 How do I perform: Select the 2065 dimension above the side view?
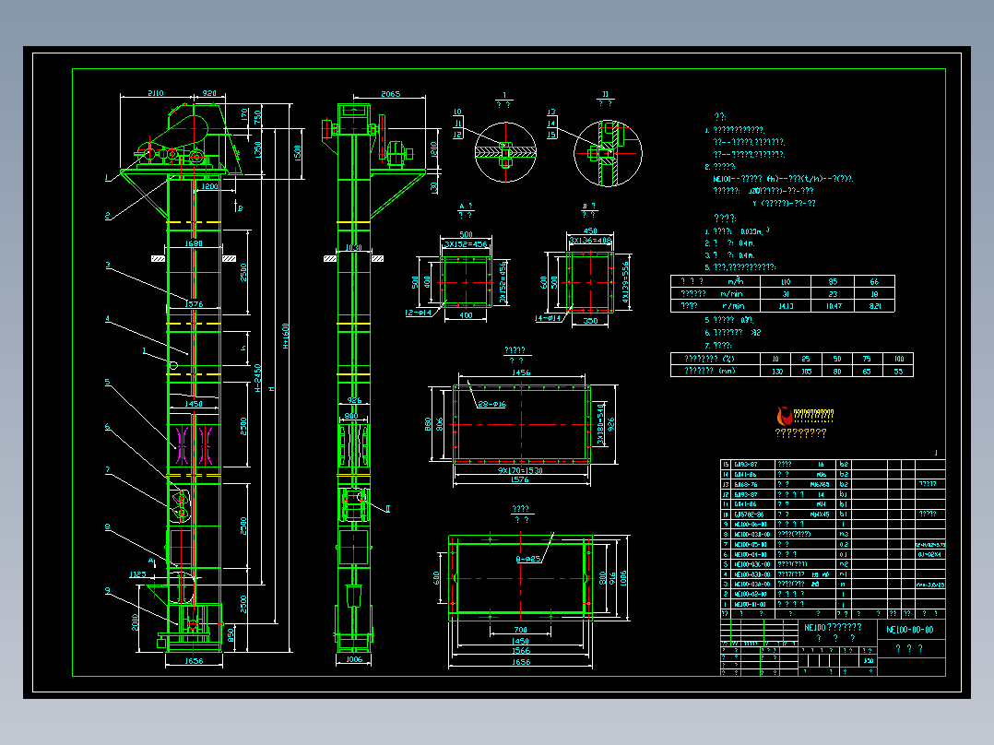tap(391, 94)
